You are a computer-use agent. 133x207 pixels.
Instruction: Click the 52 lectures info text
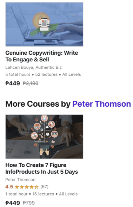point(46,74)
